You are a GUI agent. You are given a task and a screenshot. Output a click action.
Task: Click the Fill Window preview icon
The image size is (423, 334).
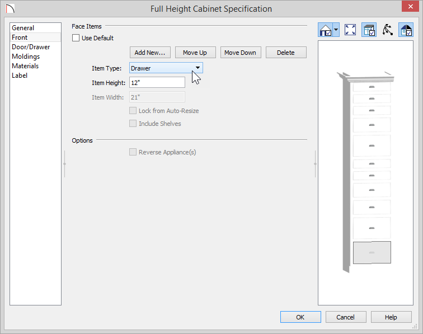tap(350, 30)
